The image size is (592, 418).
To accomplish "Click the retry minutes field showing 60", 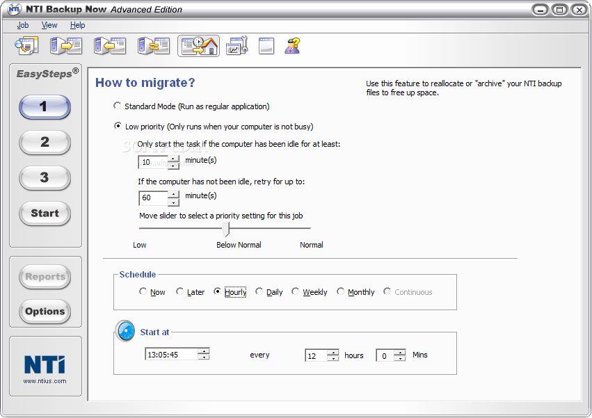I will [x=153, y=198].
